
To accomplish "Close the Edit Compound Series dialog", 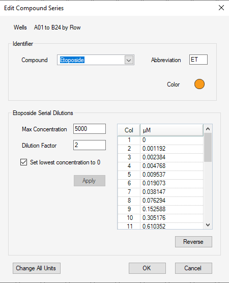I will coord(221,8).
